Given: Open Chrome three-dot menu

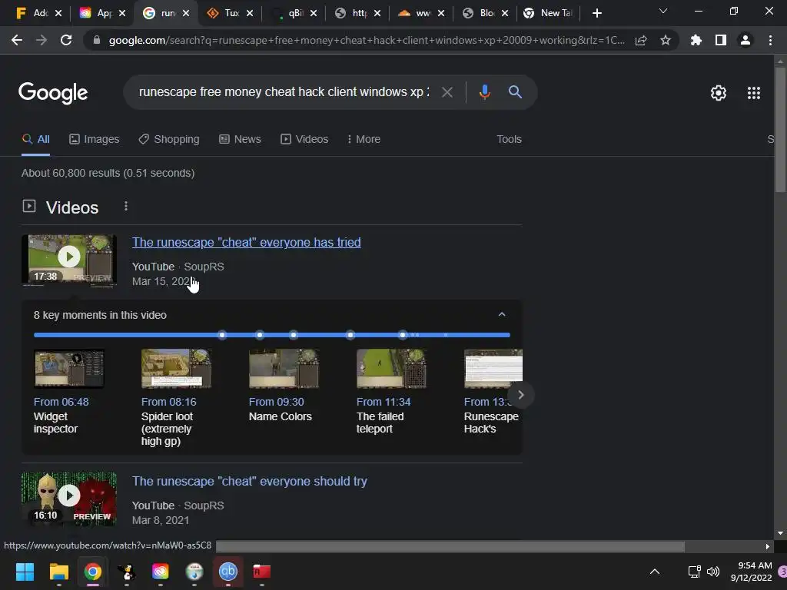Looking at the screenshot, I should (x=770, y=40).
